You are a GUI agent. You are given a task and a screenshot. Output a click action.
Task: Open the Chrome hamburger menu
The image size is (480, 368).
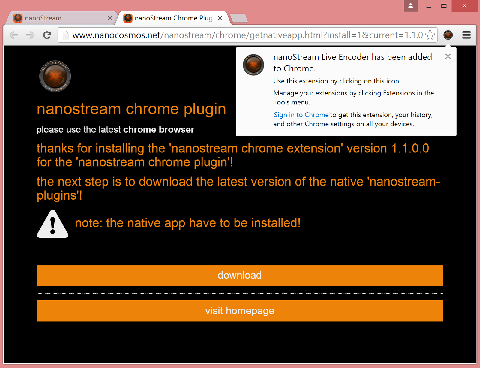466,35
